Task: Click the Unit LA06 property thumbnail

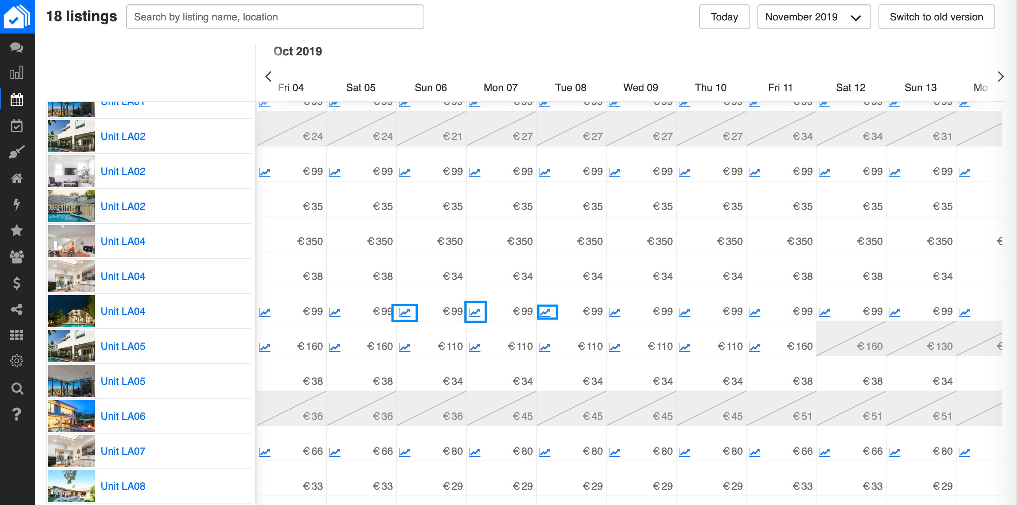Action: click(71, 416)
